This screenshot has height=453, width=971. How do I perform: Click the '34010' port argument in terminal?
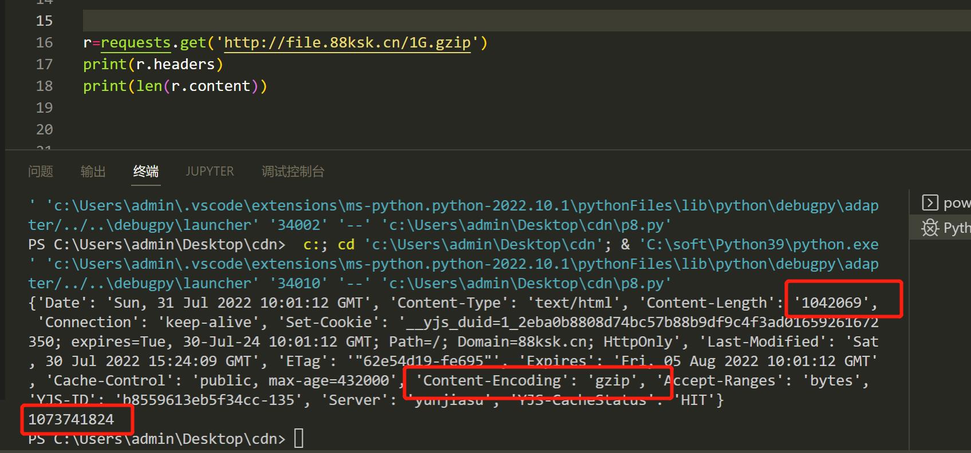299,283
